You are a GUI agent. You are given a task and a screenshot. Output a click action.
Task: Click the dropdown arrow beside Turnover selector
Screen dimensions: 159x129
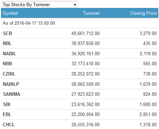(x=75, y=5)
